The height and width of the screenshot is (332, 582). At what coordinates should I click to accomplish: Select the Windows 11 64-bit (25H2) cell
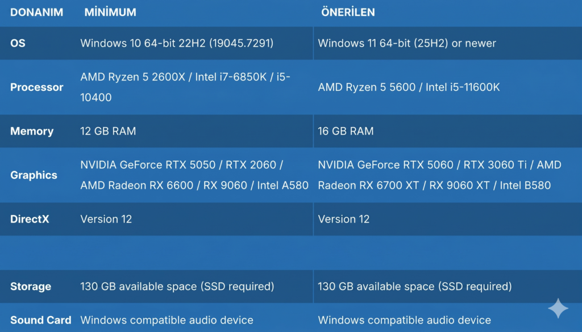(x=407, y=43)
